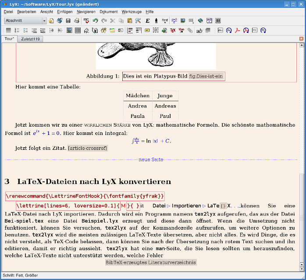View the PostScript output
The image size is (306, 280).
tap(255, 30)
